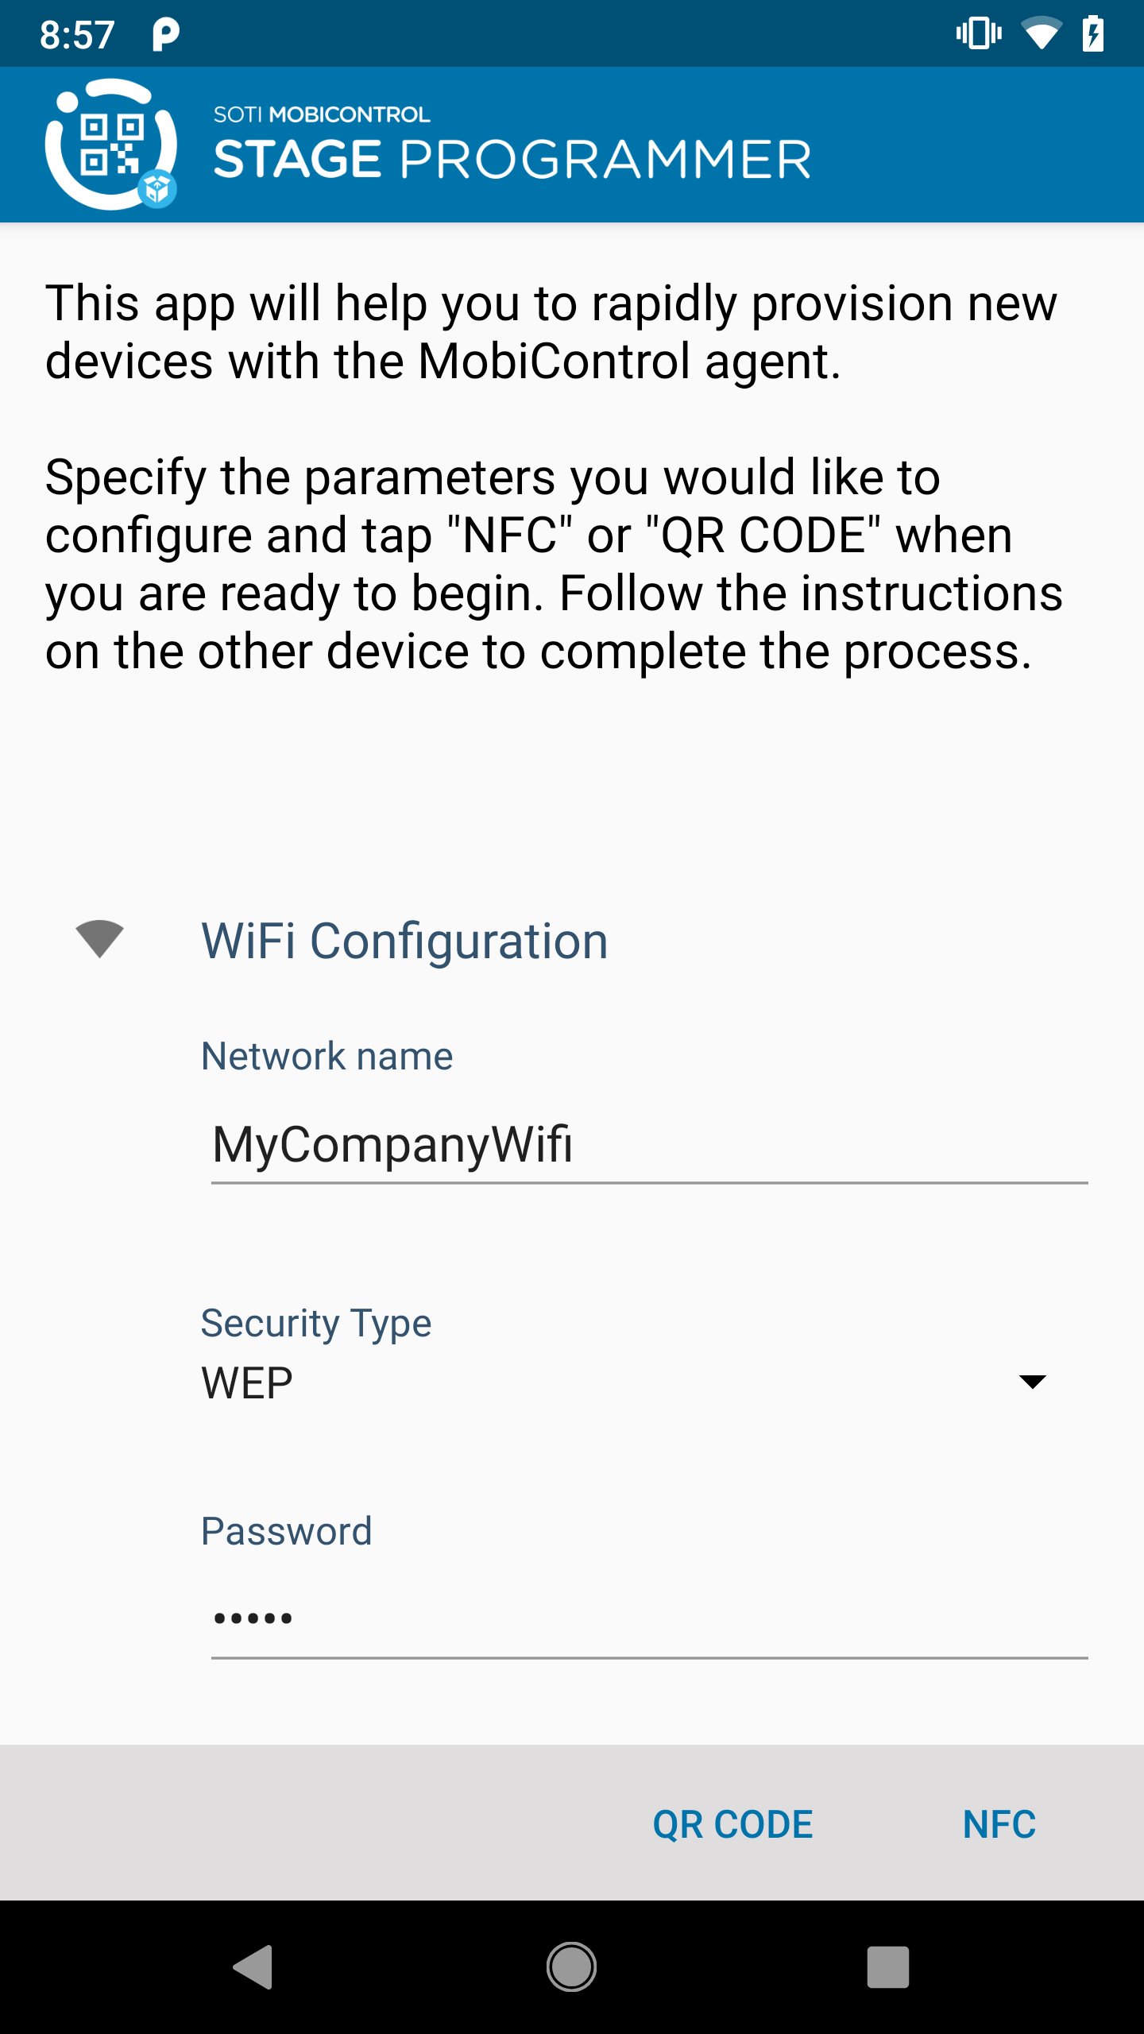The image size is (1144, 2034).
Task: Tap the Stage Programmer QR logo icon
Action: (111, 145)
